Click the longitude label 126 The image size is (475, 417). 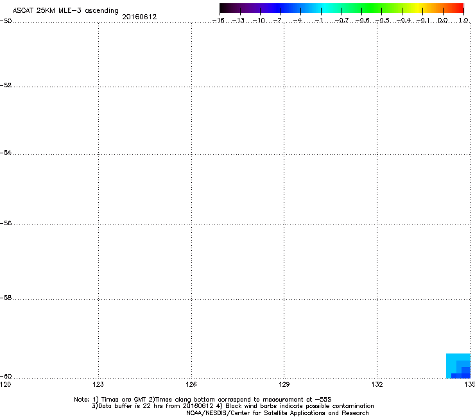[191, 384]
